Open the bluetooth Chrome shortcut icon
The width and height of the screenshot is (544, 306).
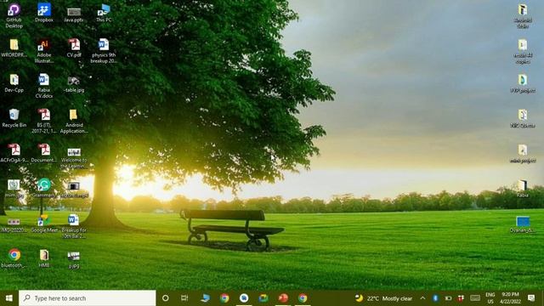coord(14,258)
